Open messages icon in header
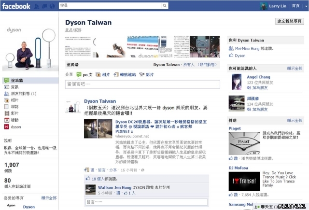 pyautogui.click(x=44, y=6)
